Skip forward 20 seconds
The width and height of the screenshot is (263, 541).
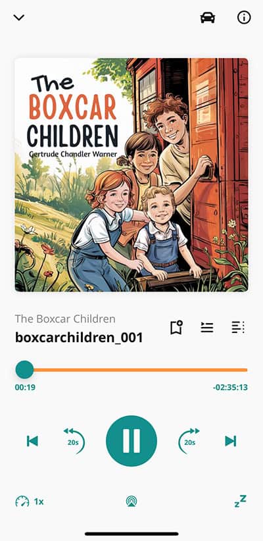[x=189, y=440]
